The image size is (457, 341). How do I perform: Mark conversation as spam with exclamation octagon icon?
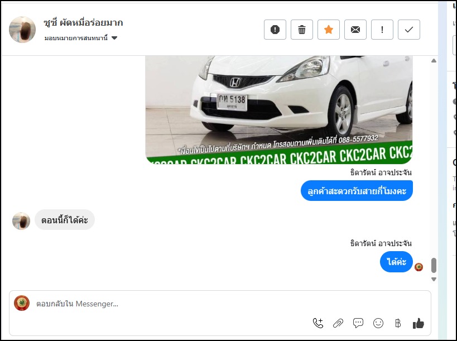tap(275, 30)
